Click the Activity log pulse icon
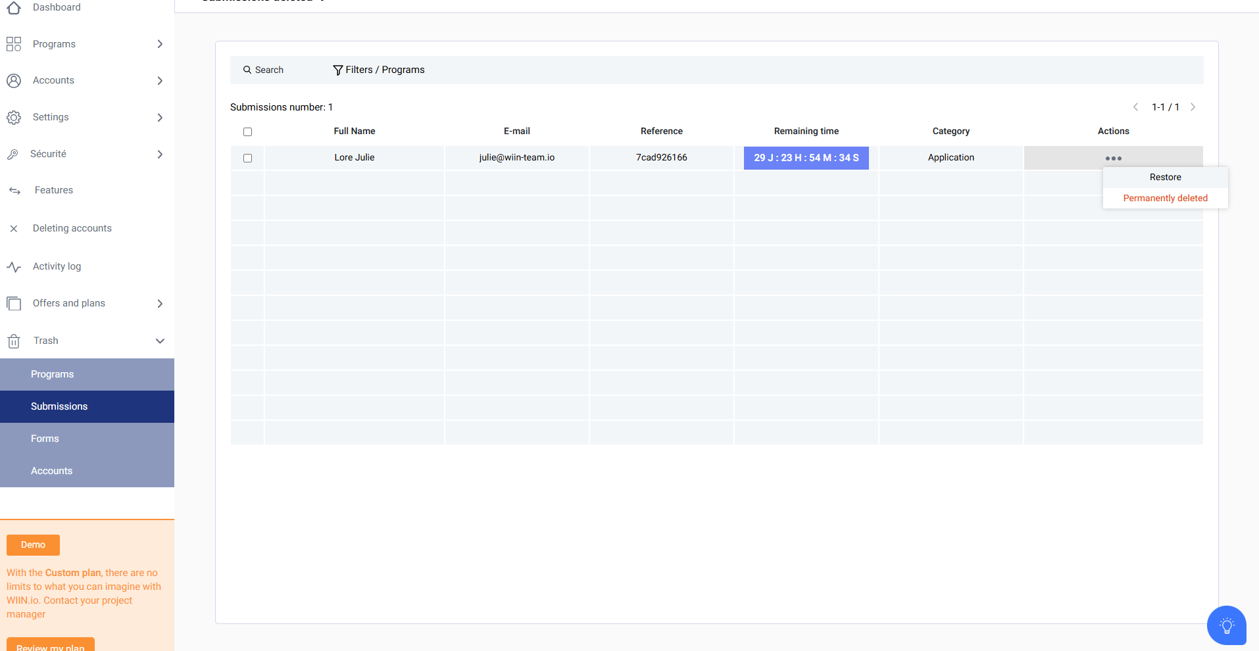 [x=14, y=267]
